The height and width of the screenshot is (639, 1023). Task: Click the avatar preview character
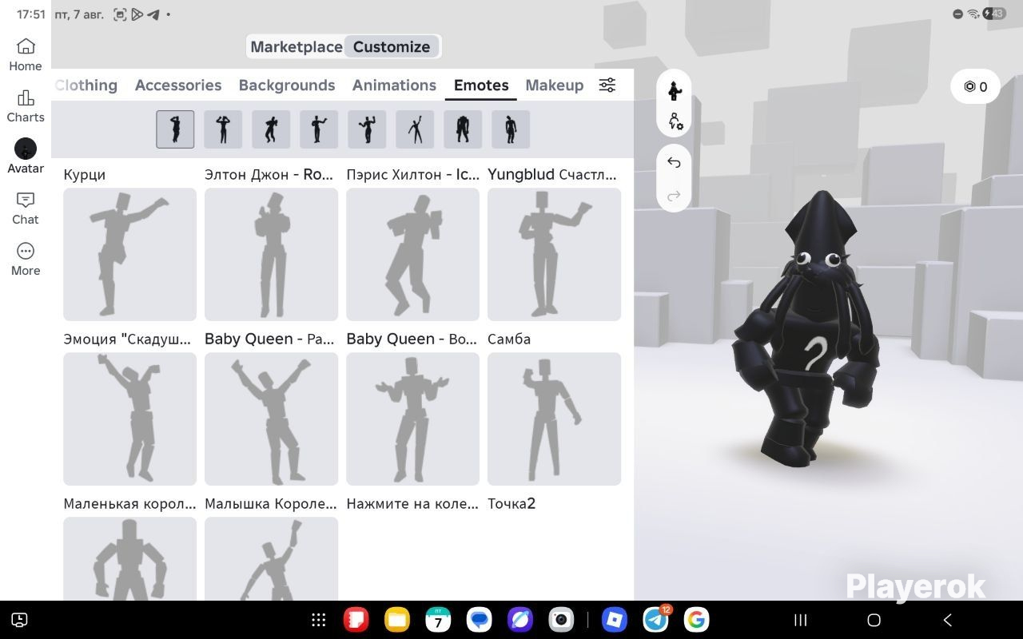click(806, 329)
